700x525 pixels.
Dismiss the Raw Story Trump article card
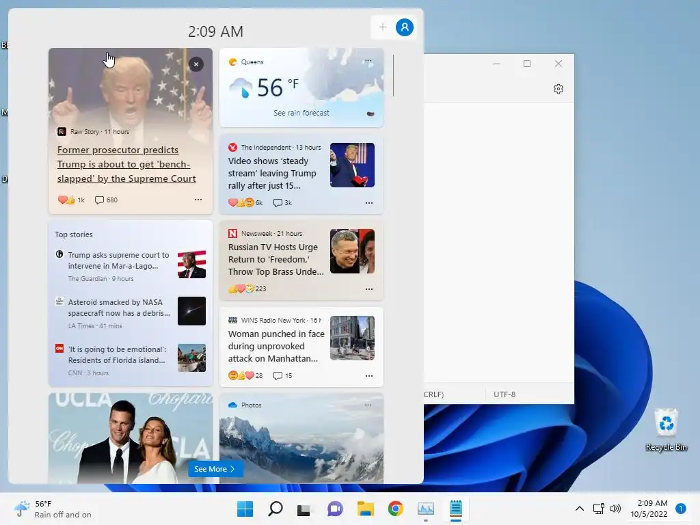[196, 64]
